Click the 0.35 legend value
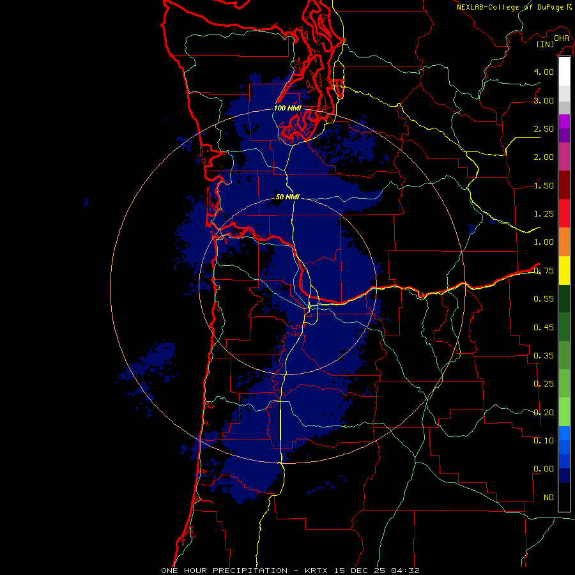This screenshot has height=575, width=575. point(544,356)
